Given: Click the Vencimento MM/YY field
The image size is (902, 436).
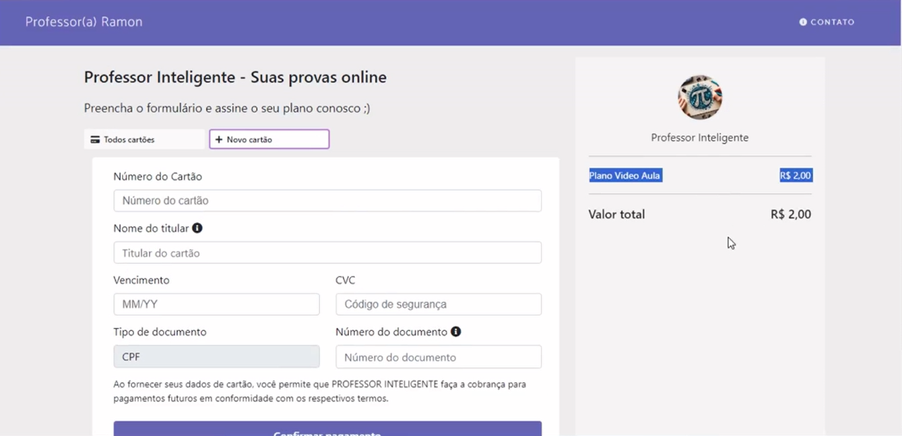Looking at the screenshot, I should 216,303.
